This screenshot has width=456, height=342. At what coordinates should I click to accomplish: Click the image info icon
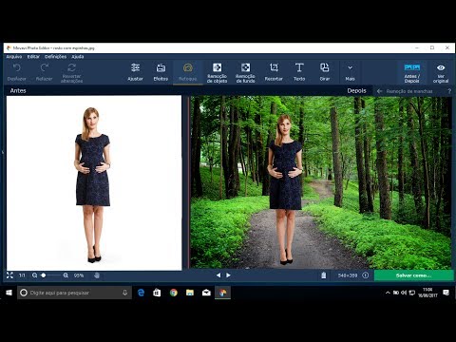(x=366, y=275)
